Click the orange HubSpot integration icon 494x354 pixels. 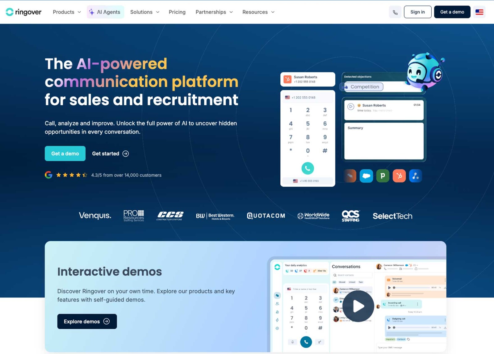point(399,176)
